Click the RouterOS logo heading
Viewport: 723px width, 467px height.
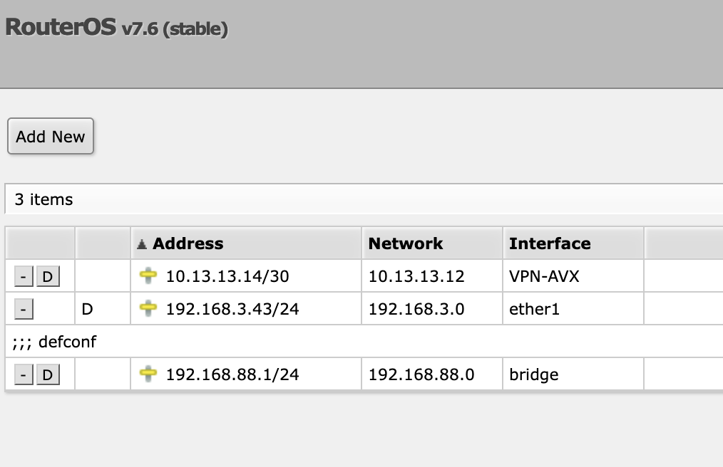(x=61, y=27)
